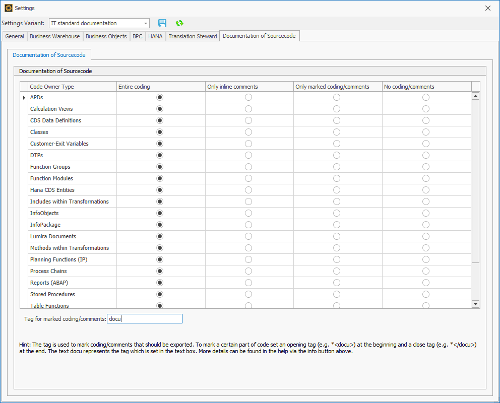Save the current settings variant
Viewport: 500px width, 403px height.
coord(162,23)
